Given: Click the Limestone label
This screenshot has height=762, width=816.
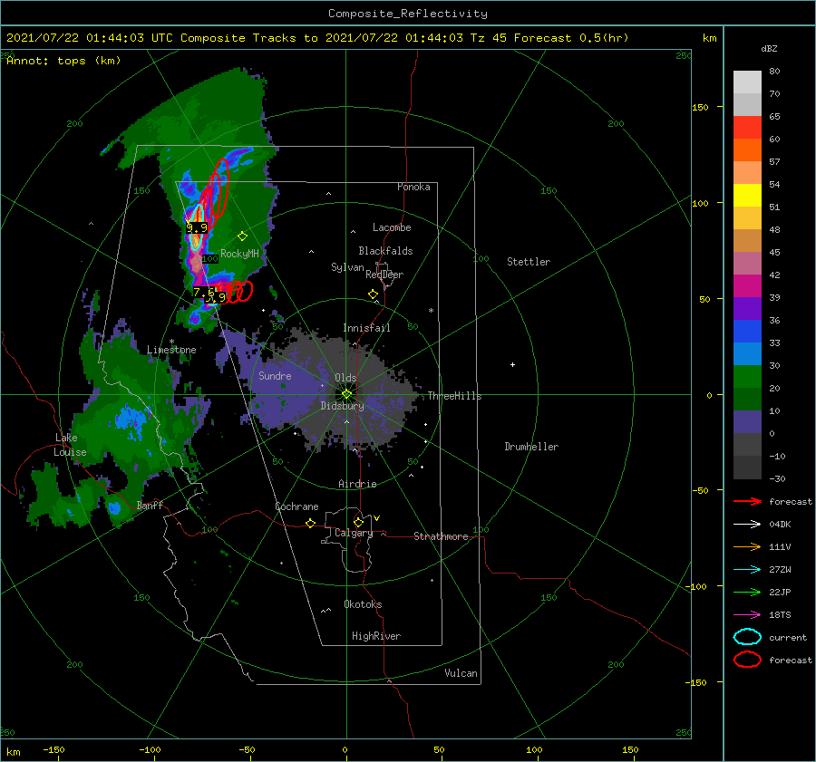Looking at the screenshot, I should coord(171,350).
